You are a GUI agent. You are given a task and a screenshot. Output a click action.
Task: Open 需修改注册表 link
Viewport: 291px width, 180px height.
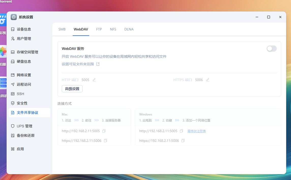click(196, 131)
